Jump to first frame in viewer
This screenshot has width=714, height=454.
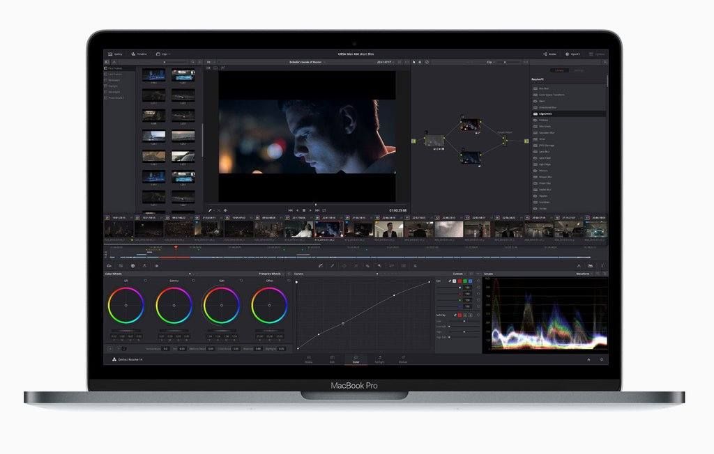pyautogui.click(x=291, y=210)
